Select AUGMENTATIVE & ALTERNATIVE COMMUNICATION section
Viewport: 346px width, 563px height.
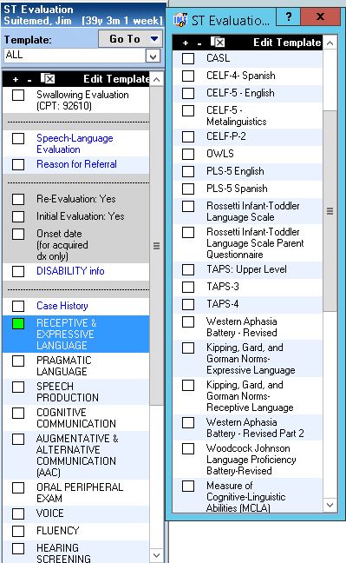(76, 455)
